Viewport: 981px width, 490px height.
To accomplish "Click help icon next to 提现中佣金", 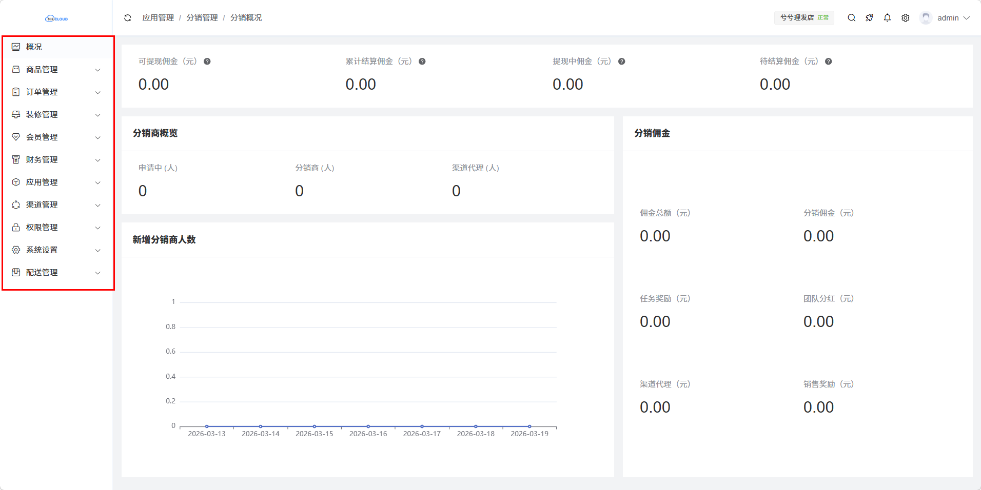I will pos(621,62).
